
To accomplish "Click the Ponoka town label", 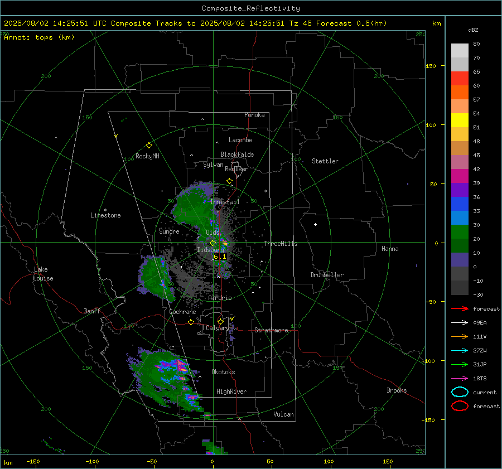I will click(254, 115).
